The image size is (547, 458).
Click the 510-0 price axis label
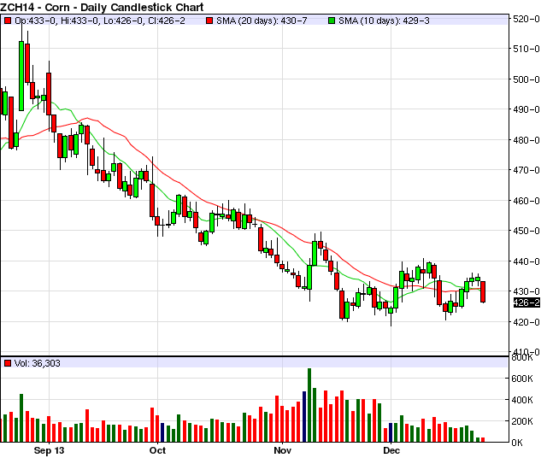(x=526, y=49)
